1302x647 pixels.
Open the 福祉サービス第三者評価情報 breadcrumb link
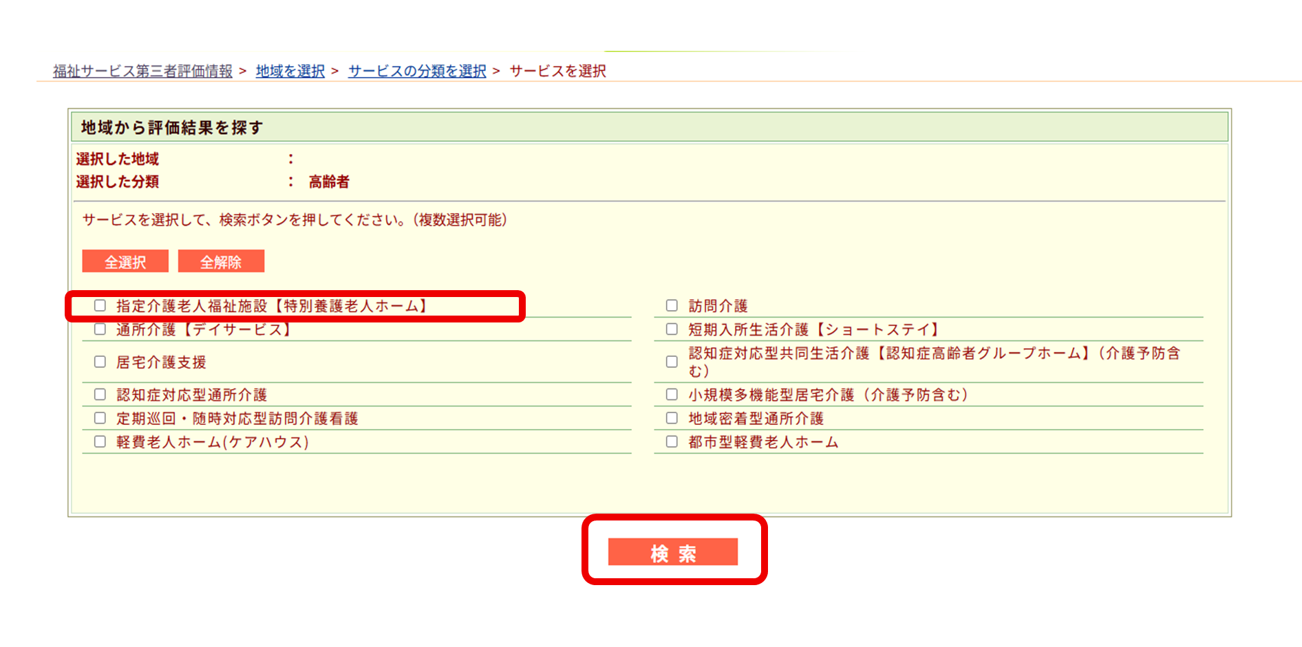coord(142,72)
